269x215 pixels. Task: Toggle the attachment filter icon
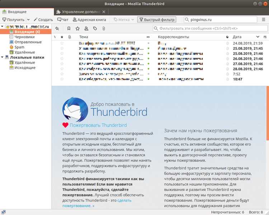(x=104, y=28)
